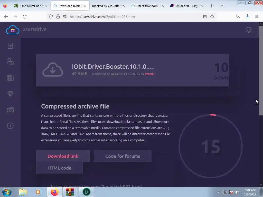Open the money earnings sidebar icon

point(10,110)
